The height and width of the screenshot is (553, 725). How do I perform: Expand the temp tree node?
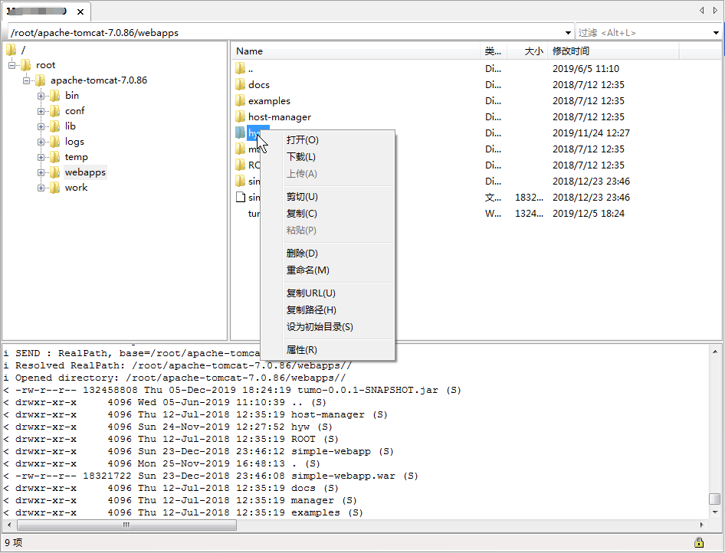click(x=41, y=157)
